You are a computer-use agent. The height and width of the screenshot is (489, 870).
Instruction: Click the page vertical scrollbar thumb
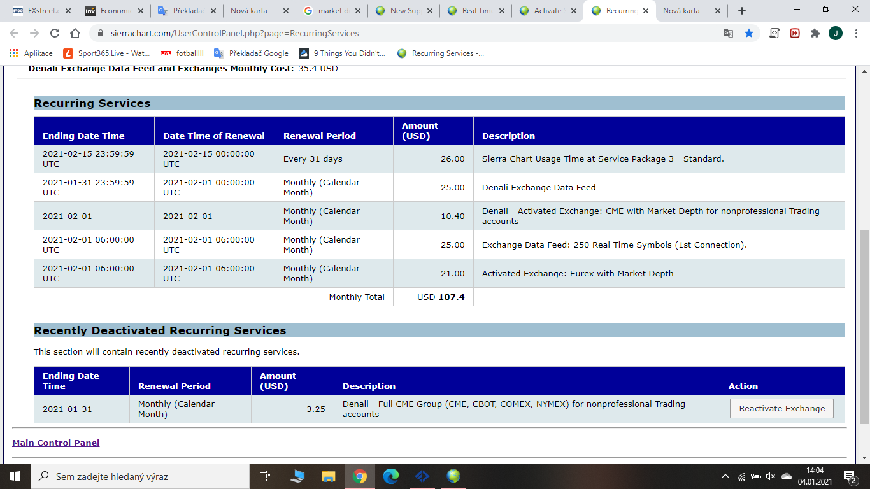click(864, 327)
